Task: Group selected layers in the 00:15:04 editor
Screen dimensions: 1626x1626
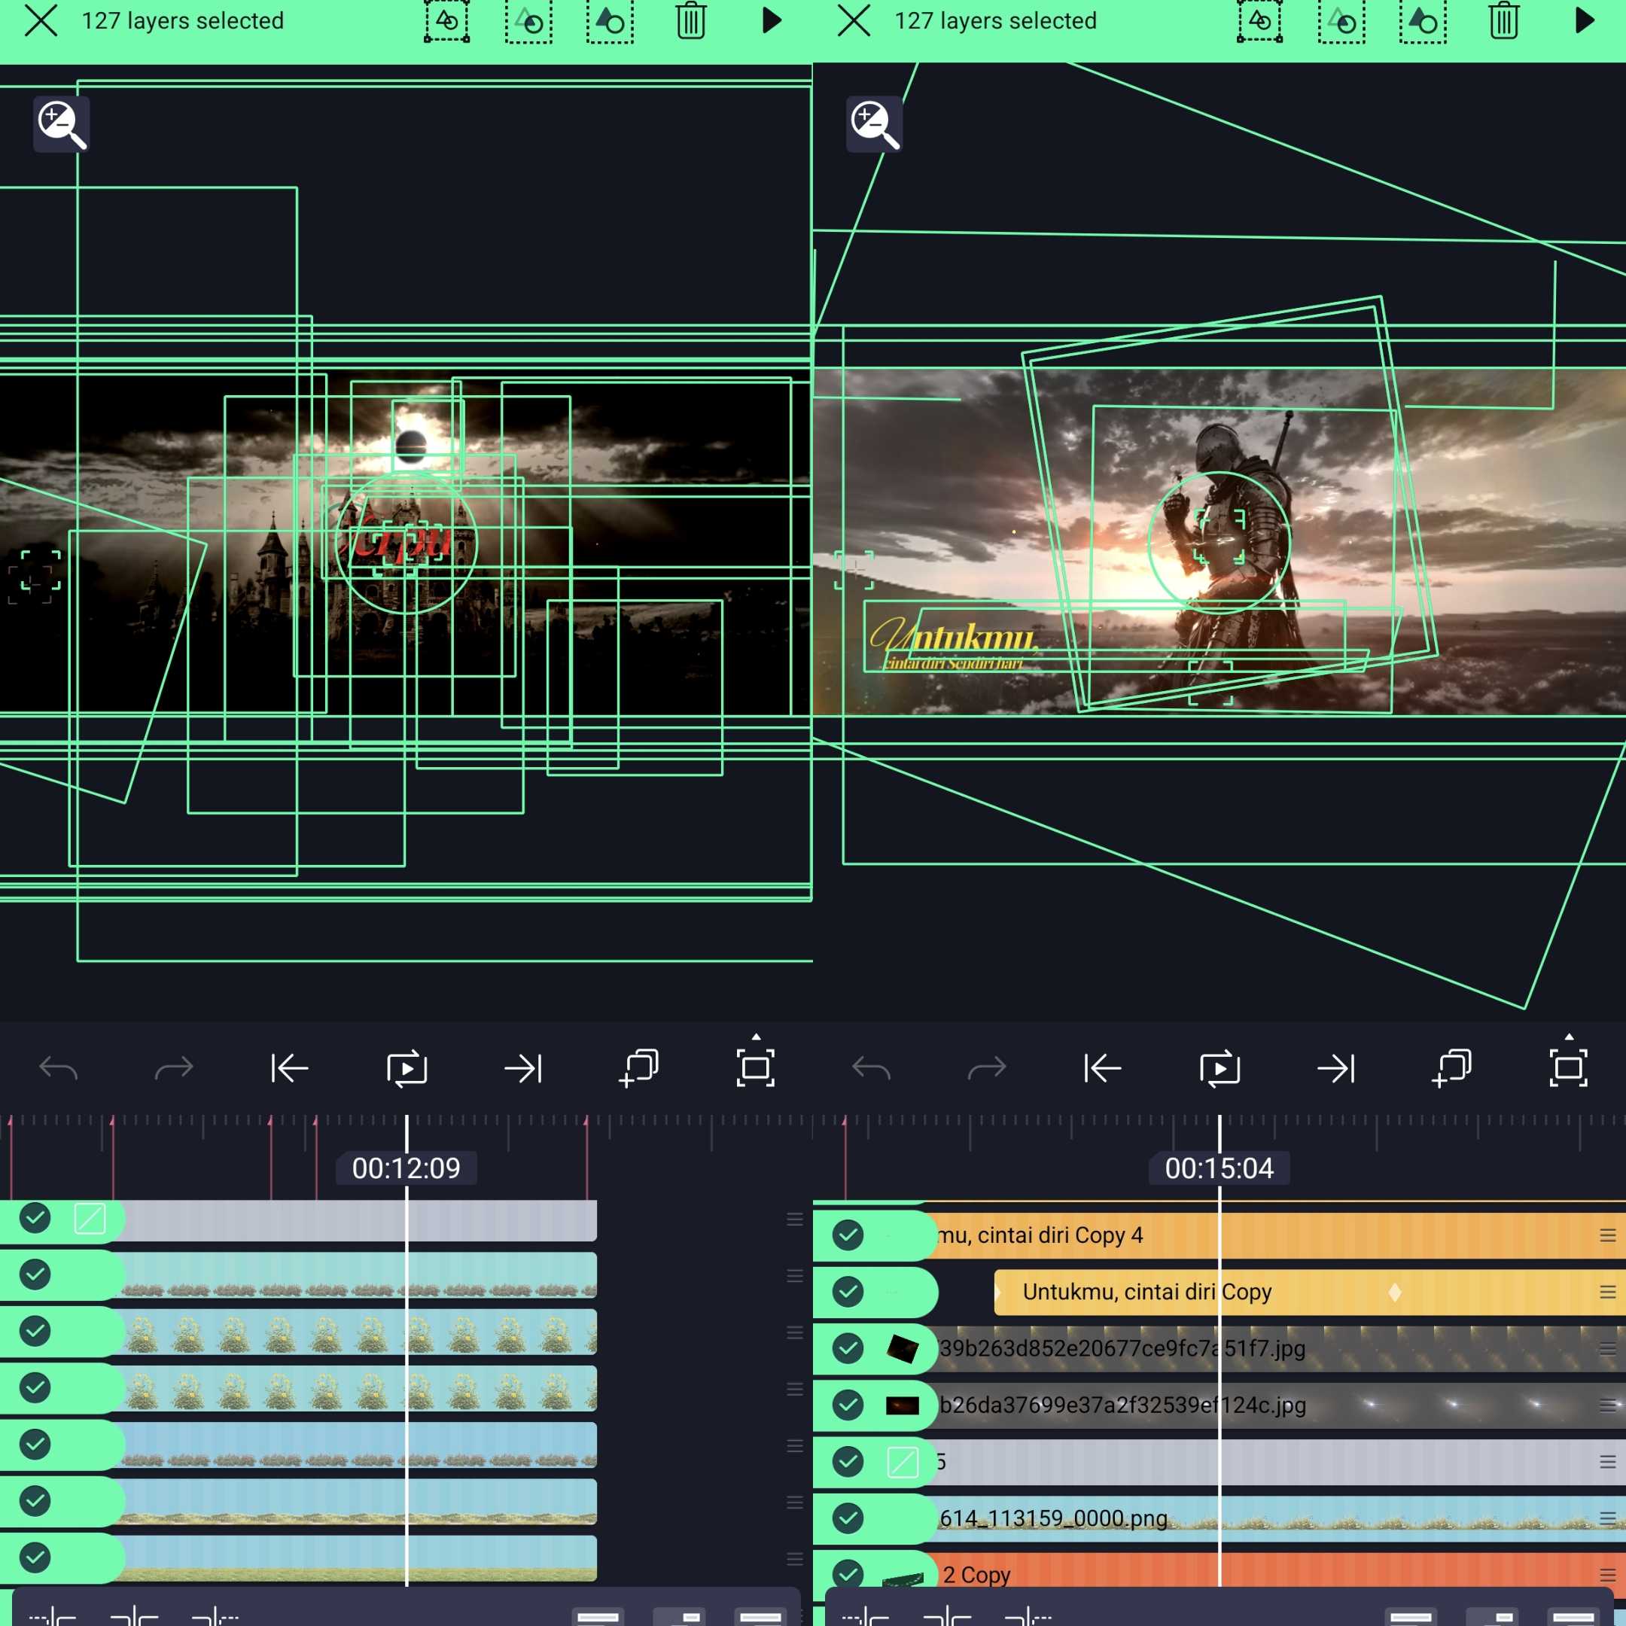Action: click(x=1260, y=21)
